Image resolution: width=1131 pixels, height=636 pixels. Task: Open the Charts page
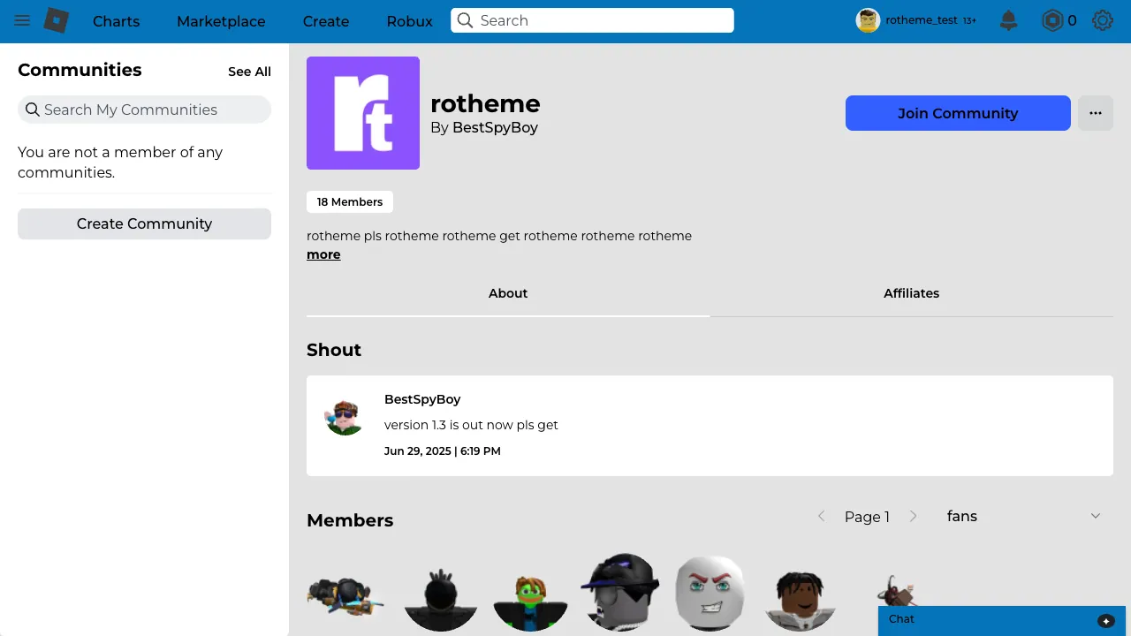coord(116,21)
